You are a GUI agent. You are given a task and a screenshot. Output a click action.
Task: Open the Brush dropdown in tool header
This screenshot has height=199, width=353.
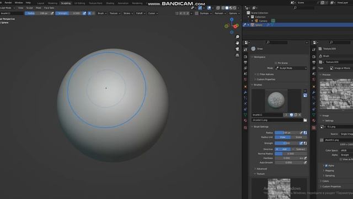[101, 13]
